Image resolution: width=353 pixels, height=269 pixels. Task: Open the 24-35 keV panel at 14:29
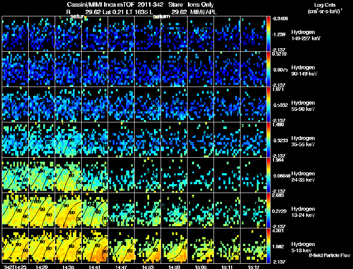(41, 175)
